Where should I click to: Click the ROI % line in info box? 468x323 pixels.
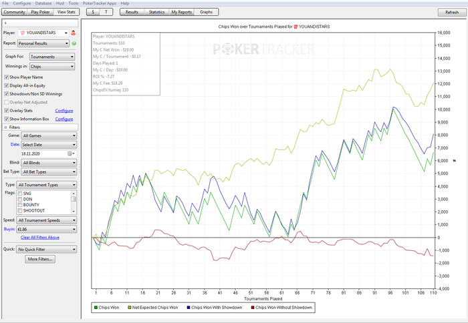tap(104, 77)
